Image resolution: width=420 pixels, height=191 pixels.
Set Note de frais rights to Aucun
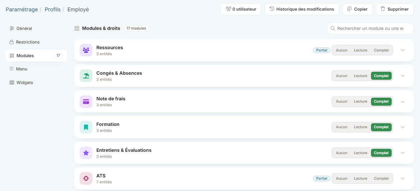341,101
